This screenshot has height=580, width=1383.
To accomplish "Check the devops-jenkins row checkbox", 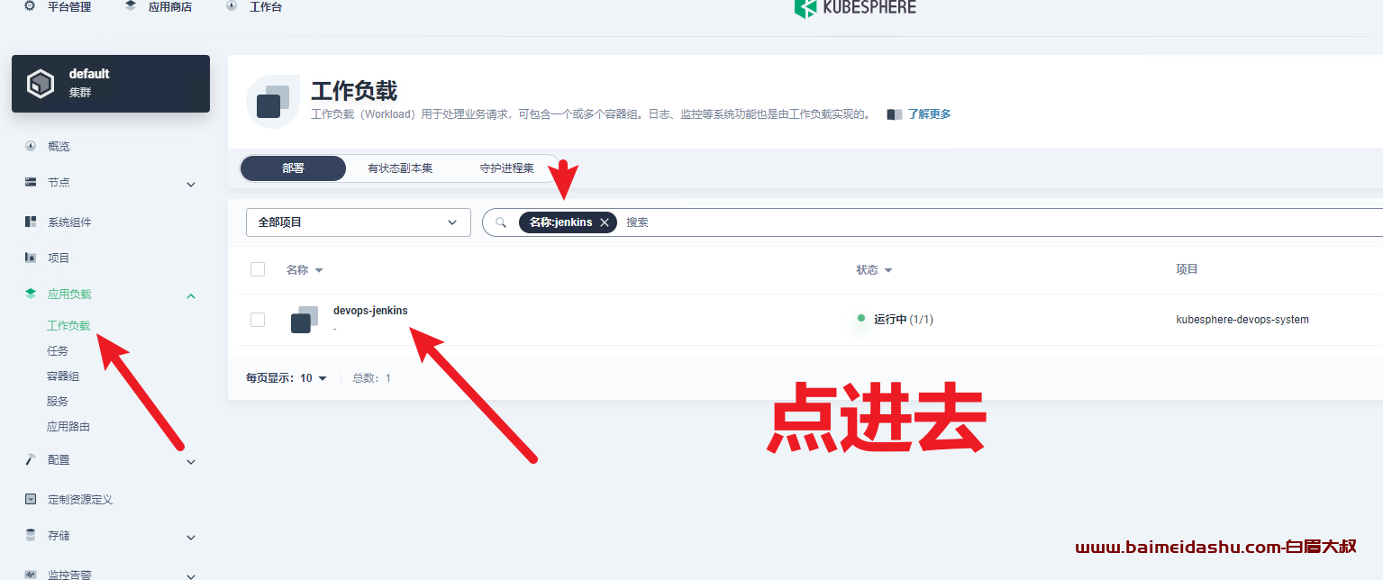I will click(258, 320).
